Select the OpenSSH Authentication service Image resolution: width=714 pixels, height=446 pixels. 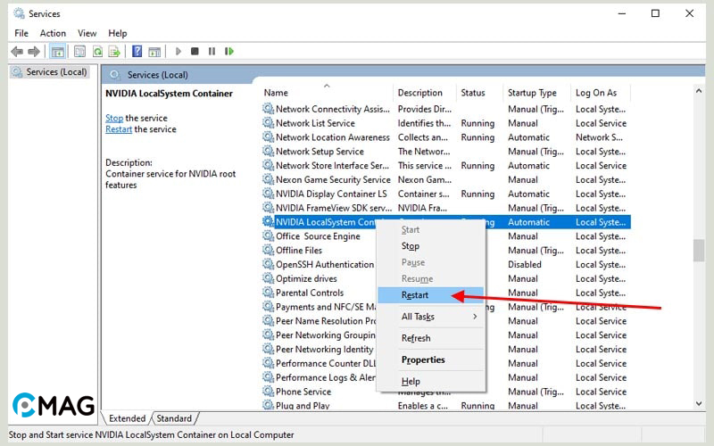pos(325,264)
